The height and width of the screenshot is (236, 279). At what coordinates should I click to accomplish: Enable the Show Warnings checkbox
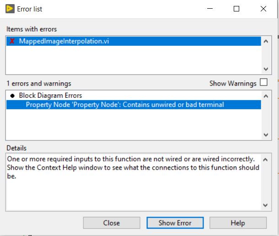263,83
